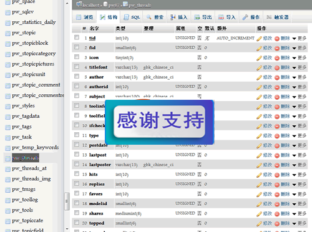Image resolution: width=312 pixels, height=232 pixels.
Task: Click the delete icon for shares row
Action: [x=277, y=214]
